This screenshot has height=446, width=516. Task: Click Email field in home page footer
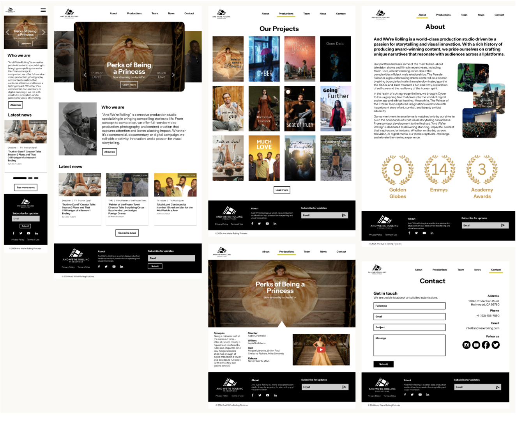(171, 258)
